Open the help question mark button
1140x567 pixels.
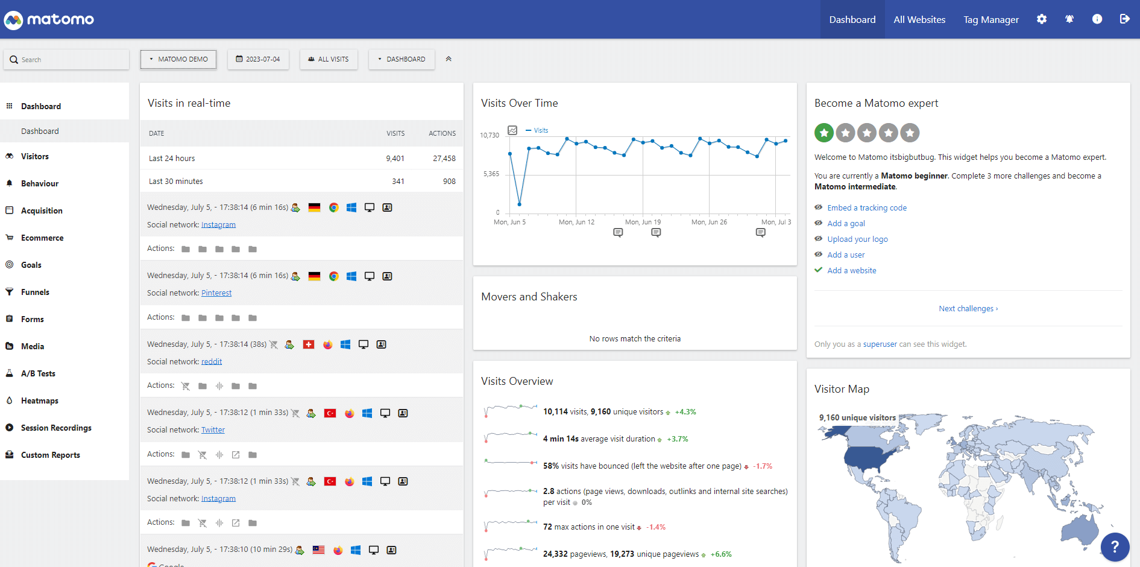[1115, 546]
